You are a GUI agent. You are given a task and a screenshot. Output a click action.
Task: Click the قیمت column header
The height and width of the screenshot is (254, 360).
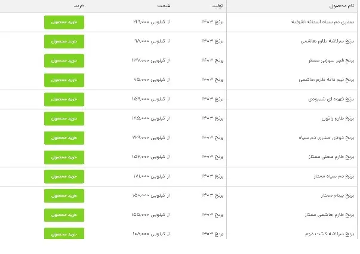point(146,5)
